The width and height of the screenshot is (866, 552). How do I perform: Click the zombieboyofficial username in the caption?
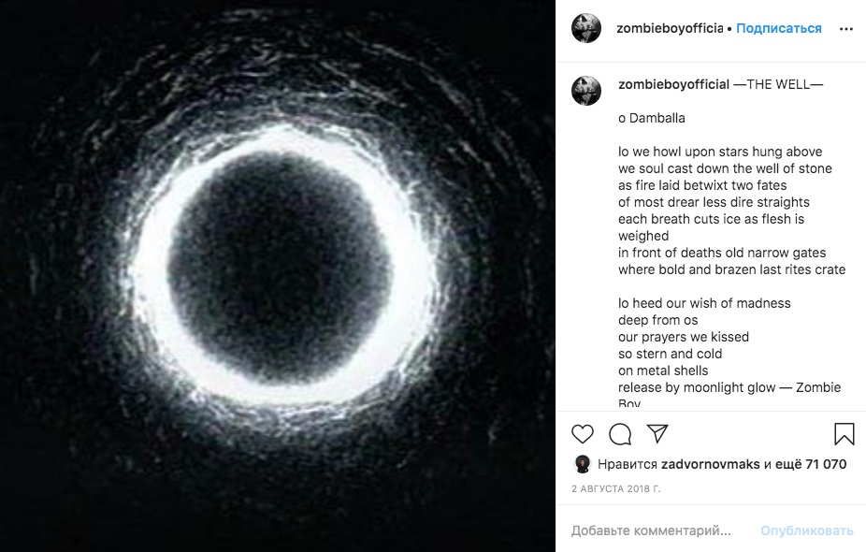pyautogui.click(x=673, y=84)
